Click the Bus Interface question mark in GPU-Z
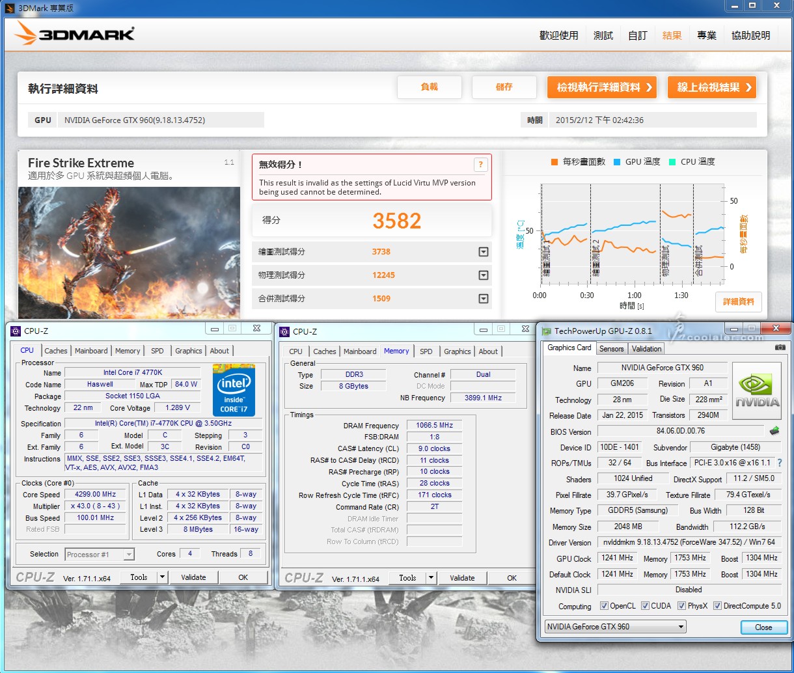The image size is (794, 673). tap(780, 463)
